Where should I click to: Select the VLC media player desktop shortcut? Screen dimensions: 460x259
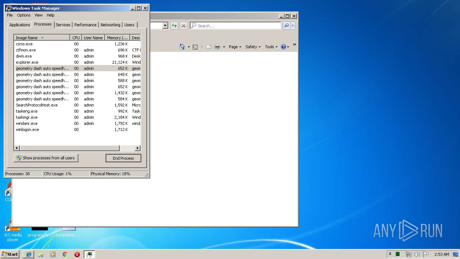pyautogui.click(x=13, y=233)
